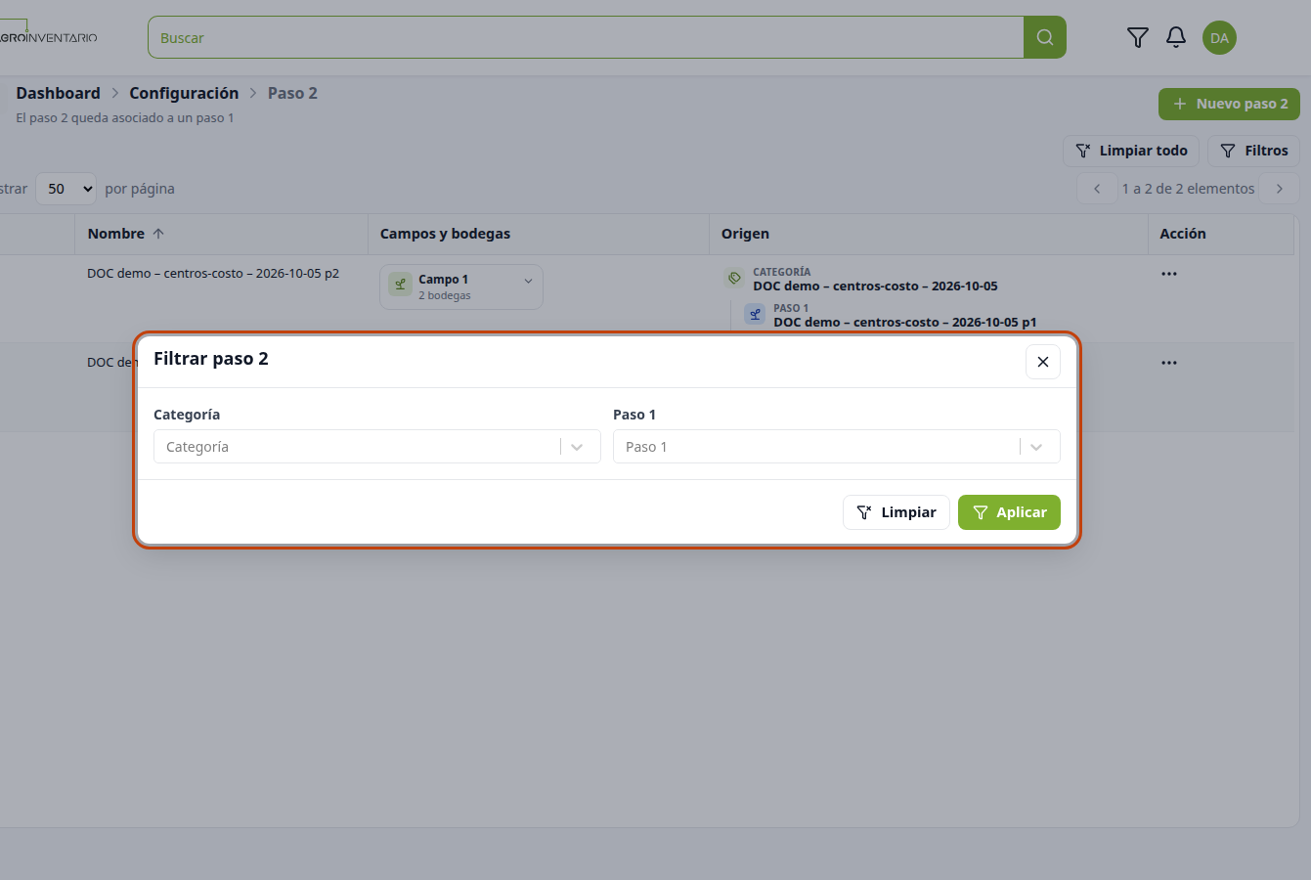The width and height of the screenshot is (1311, 880).
Task: Click the Paso 1 icon in Origen
Action: [755, 314]
